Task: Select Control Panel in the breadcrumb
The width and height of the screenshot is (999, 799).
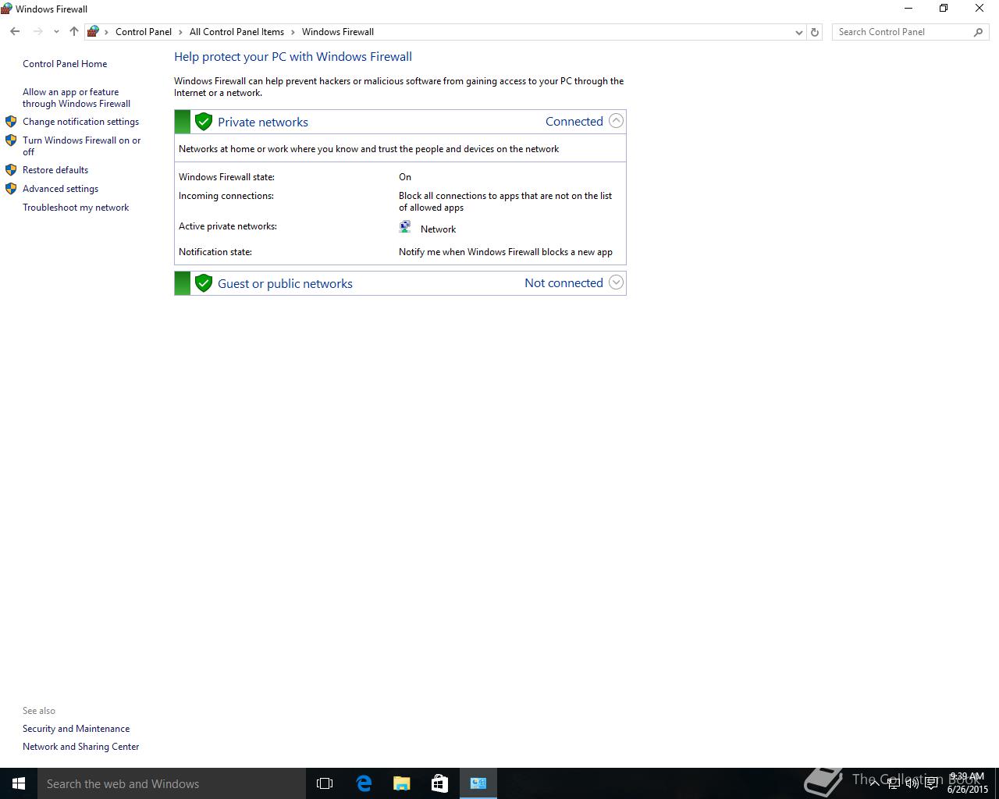Action: tap(144, 32)
